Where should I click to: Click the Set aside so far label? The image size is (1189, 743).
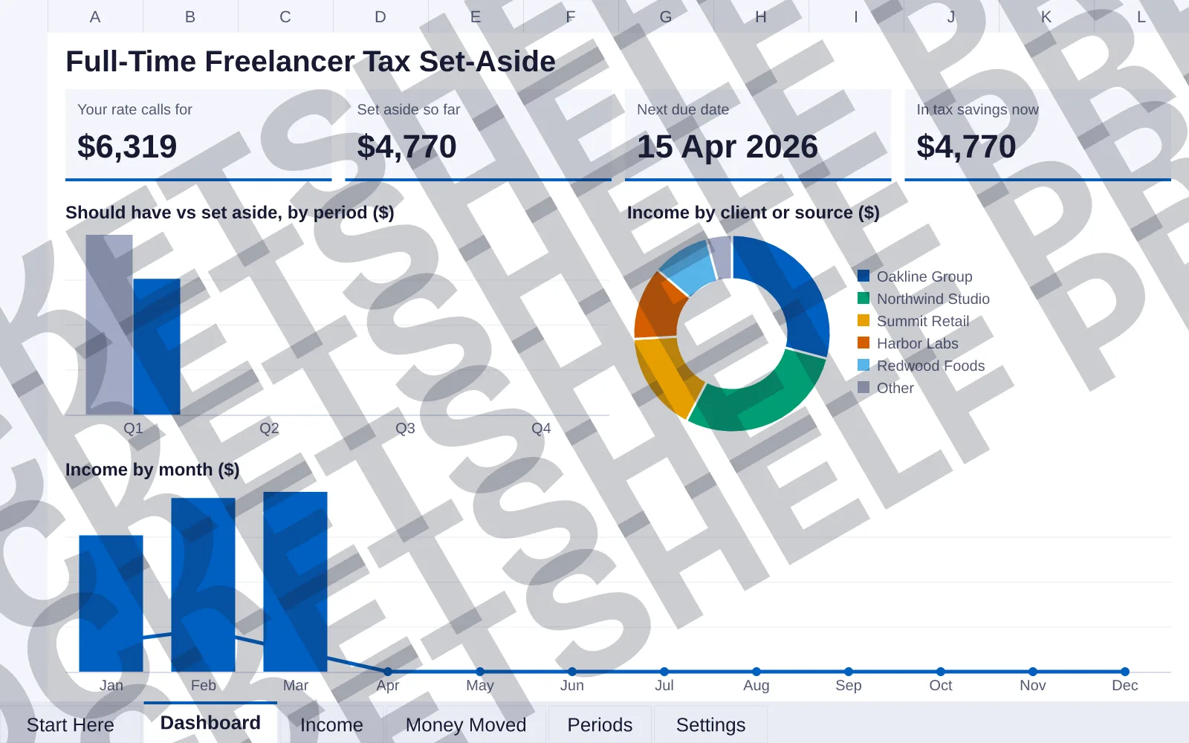pos(409,109)
